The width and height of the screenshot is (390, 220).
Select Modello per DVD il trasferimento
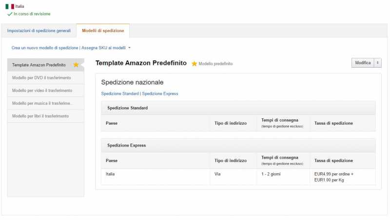[x=41, y=77]
